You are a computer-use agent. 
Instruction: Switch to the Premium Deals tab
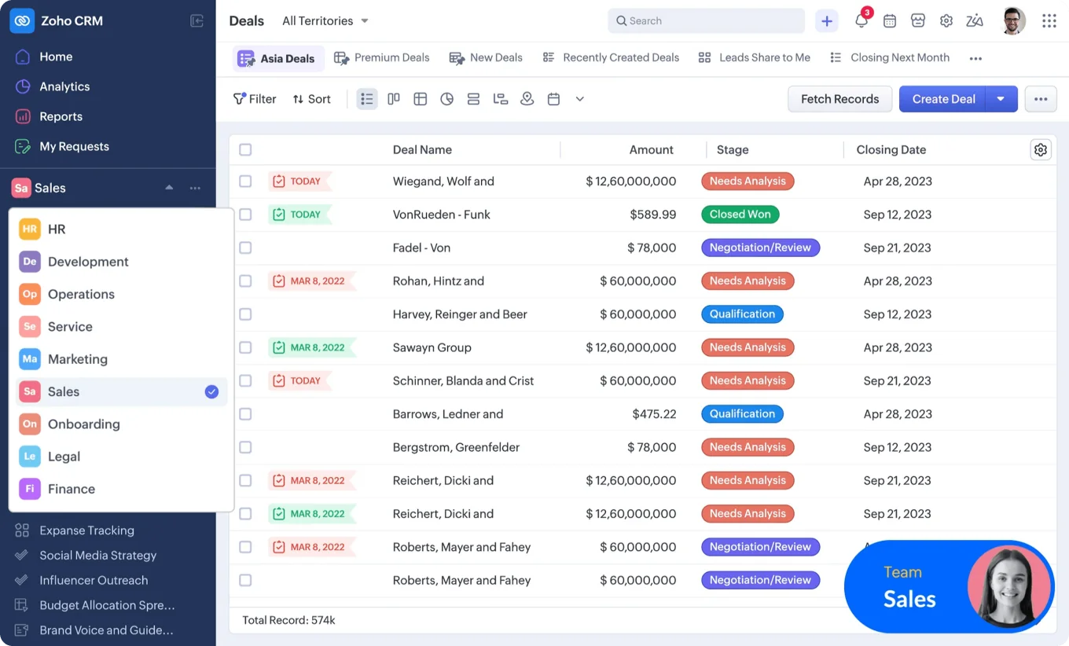391,57
